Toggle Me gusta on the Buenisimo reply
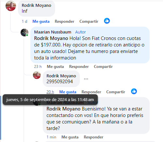The image size is (163, 142). pyautogui.click(x=70, y=137)
